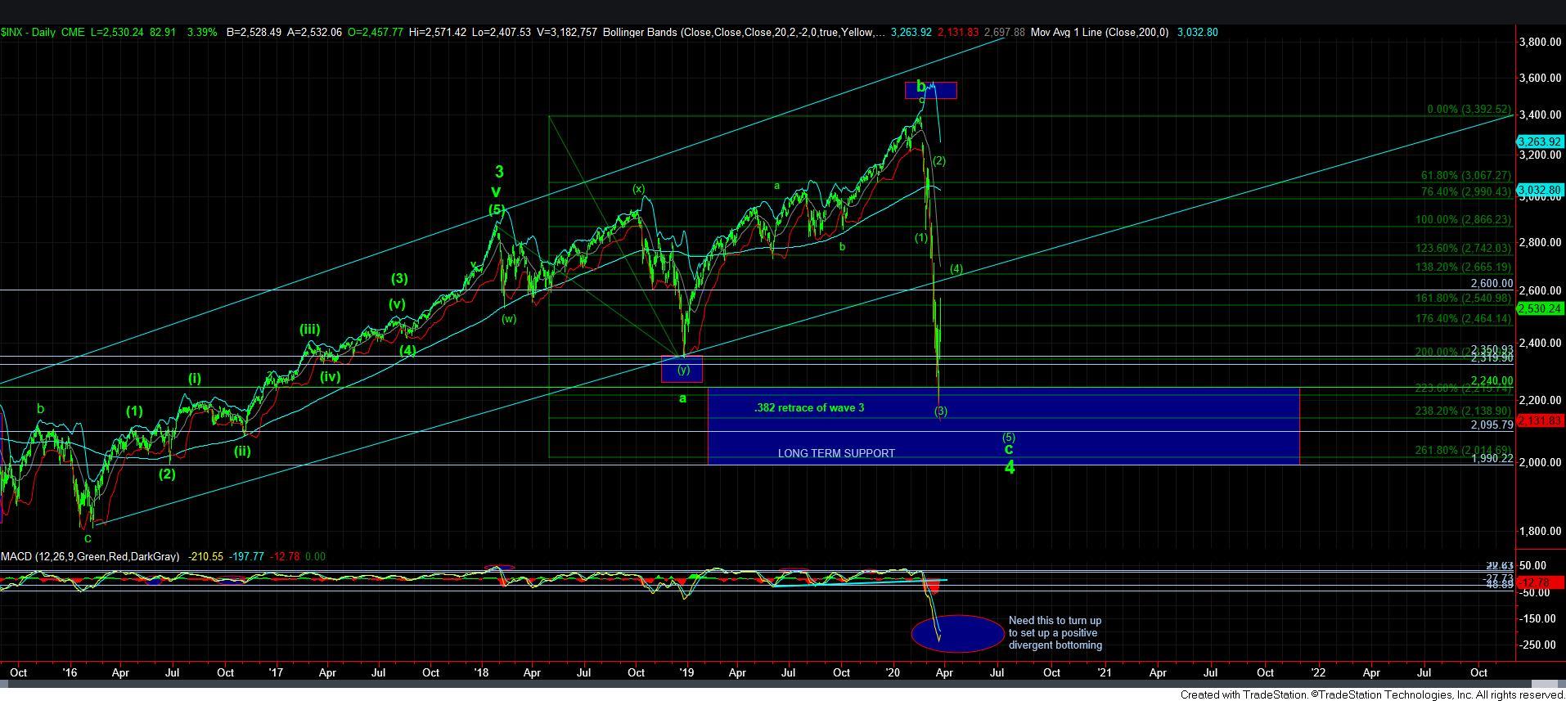
Task: Select the .382 retrace of wave 3 text
Action: click(808, 407)
